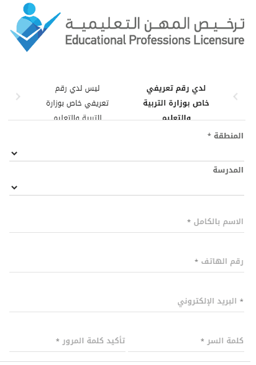Select tab لدي رقم تعريفي خاص بوزارة التربية

[176, 102]
